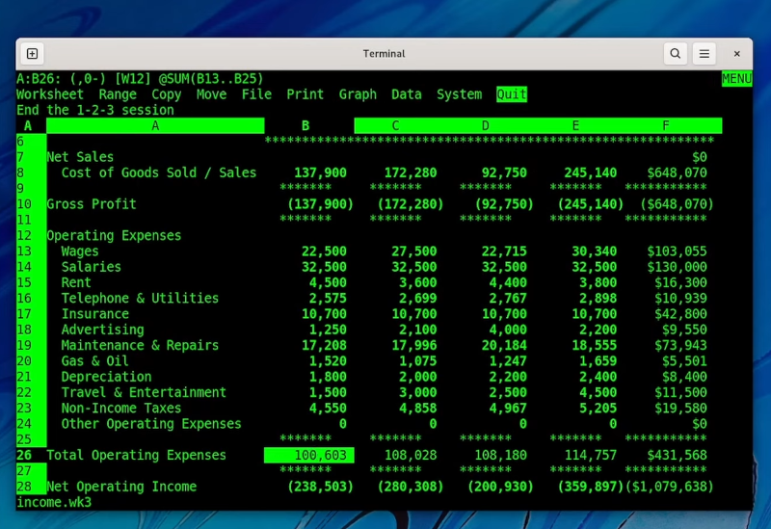Viewport: 771px width, 529px height.
Task: Select the System menu command
Action: pyautogui.click(x=459, y=94)
